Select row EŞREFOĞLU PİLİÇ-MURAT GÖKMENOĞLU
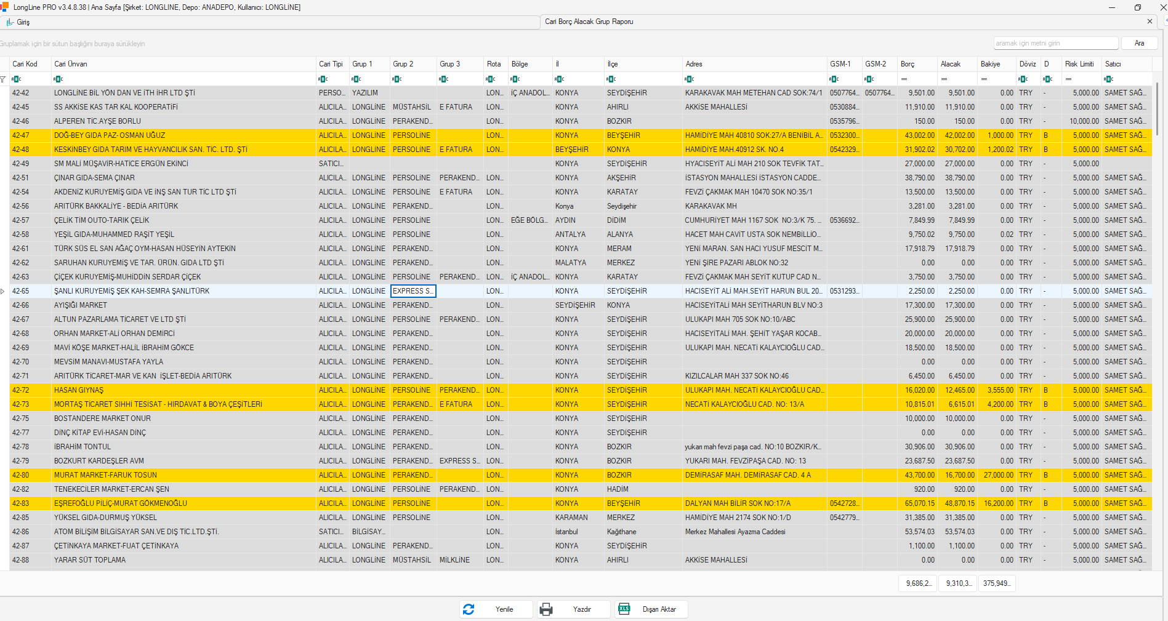The width and height of the screenshot is (1168, 621). pos(581,503)
